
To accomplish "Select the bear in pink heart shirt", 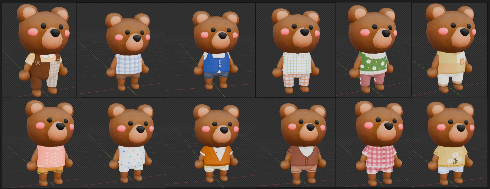I will tap(50, 143).
